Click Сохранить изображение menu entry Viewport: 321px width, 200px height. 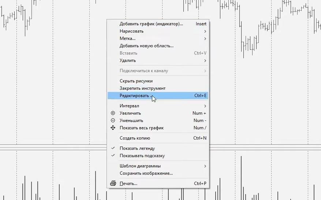tap(146, 173)
